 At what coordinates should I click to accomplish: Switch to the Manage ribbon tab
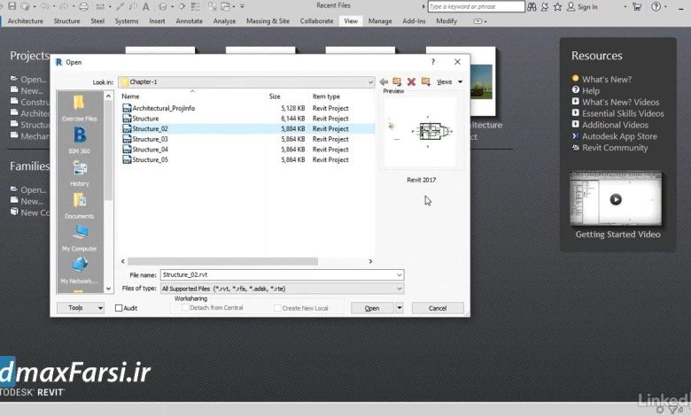[x=380, y=20]
